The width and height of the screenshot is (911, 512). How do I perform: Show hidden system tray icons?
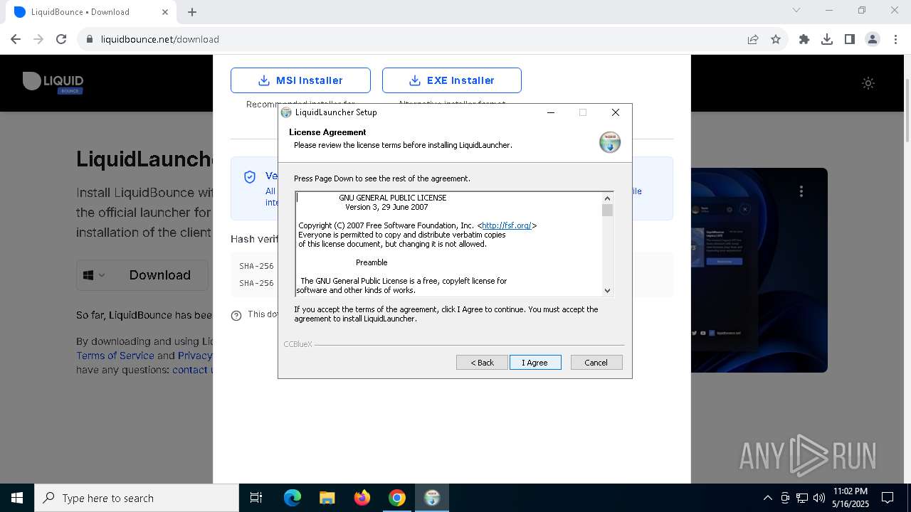click(767, 498)
